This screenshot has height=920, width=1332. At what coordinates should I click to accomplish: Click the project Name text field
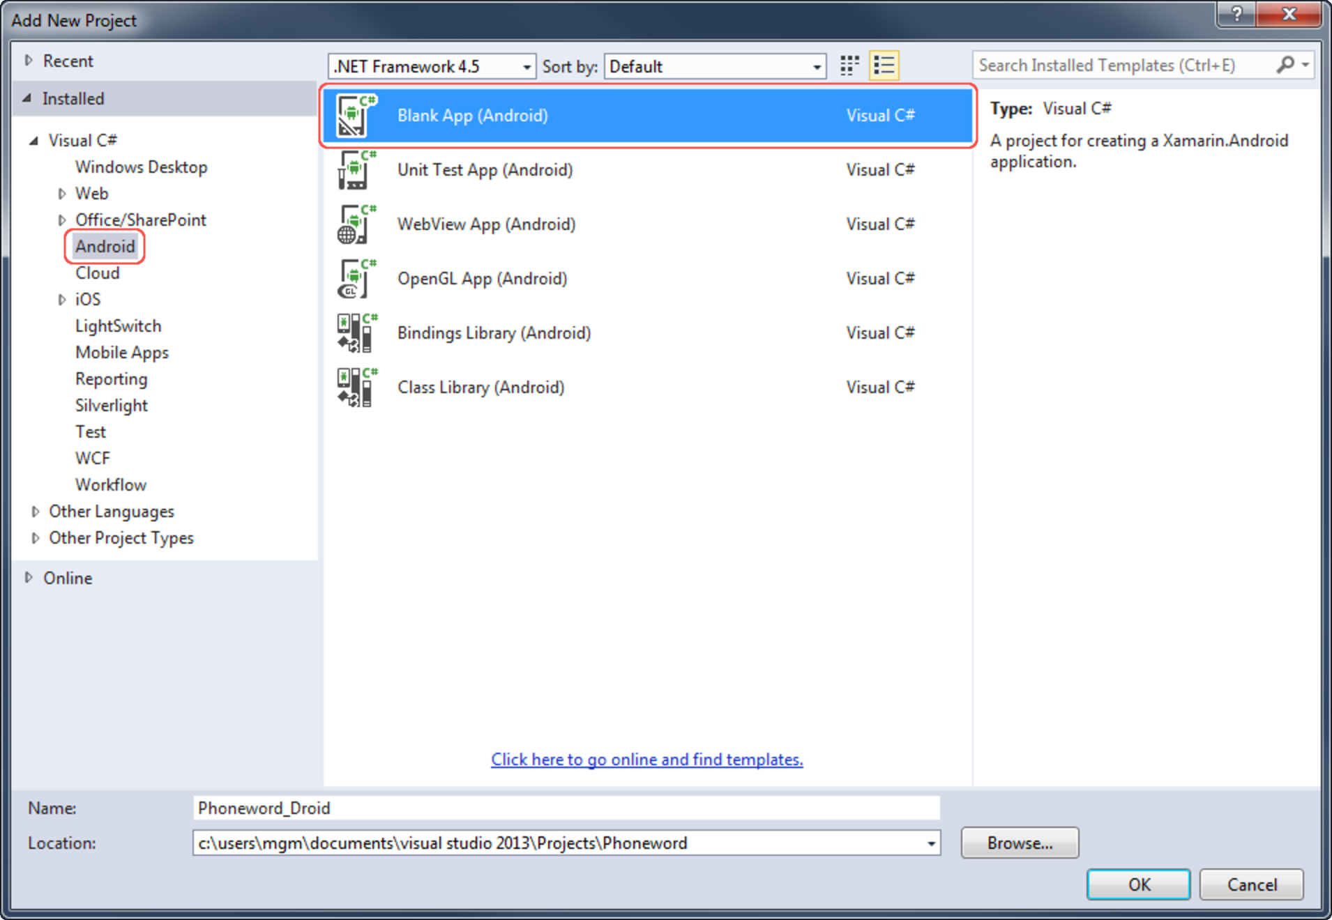coord(566,808)
